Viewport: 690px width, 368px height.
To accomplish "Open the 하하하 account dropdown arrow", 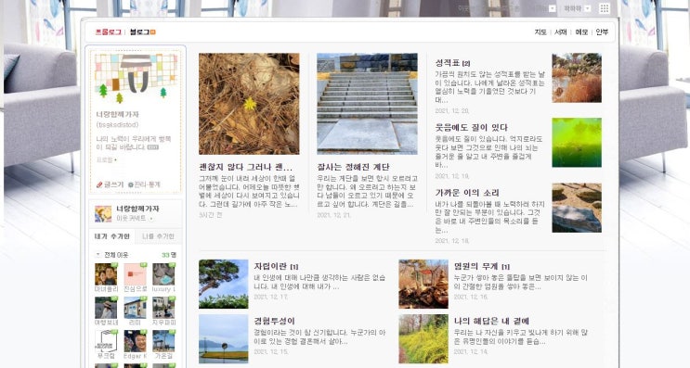I will tap(587, 8).
